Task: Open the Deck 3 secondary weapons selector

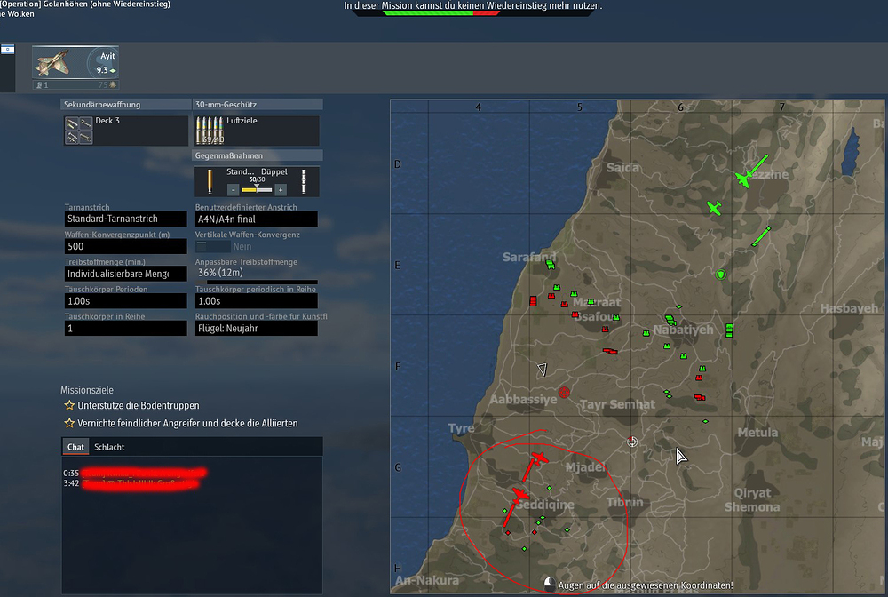Action: click(x=126, y=131)
